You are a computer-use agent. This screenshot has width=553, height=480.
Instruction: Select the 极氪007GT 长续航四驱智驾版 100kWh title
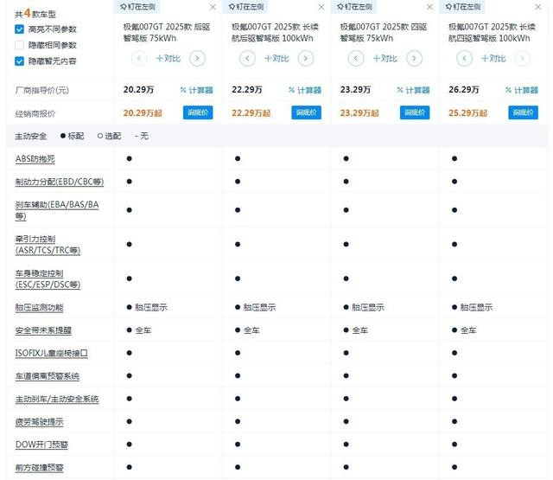492,33
